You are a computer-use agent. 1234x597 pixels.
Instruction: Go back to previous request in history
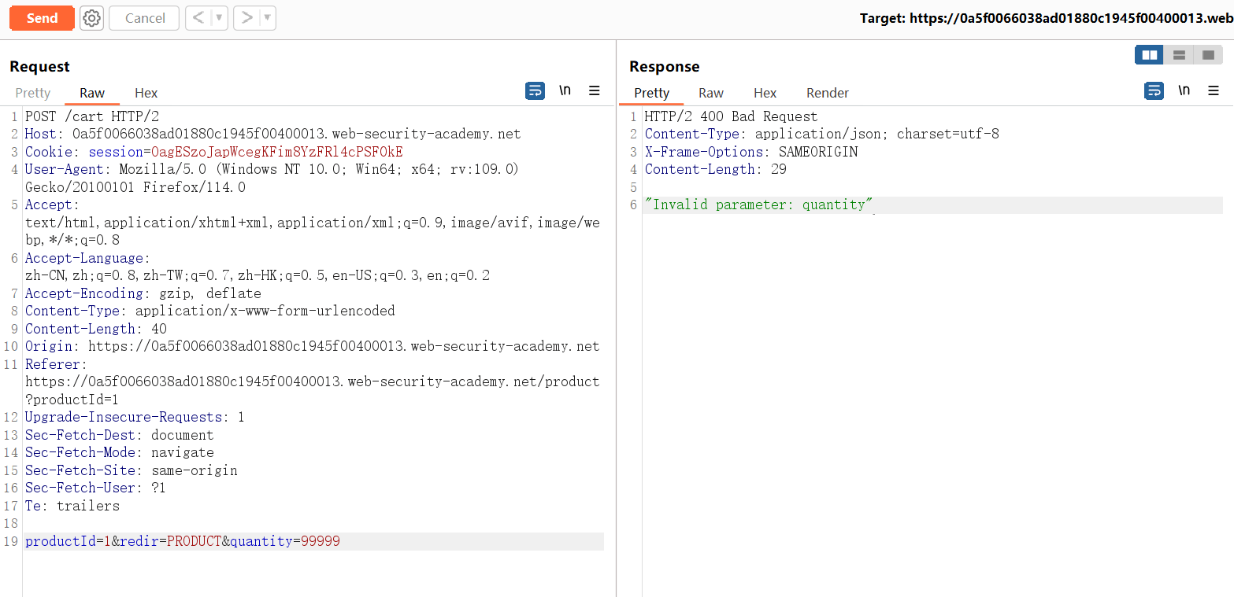(x=198, y=18)
